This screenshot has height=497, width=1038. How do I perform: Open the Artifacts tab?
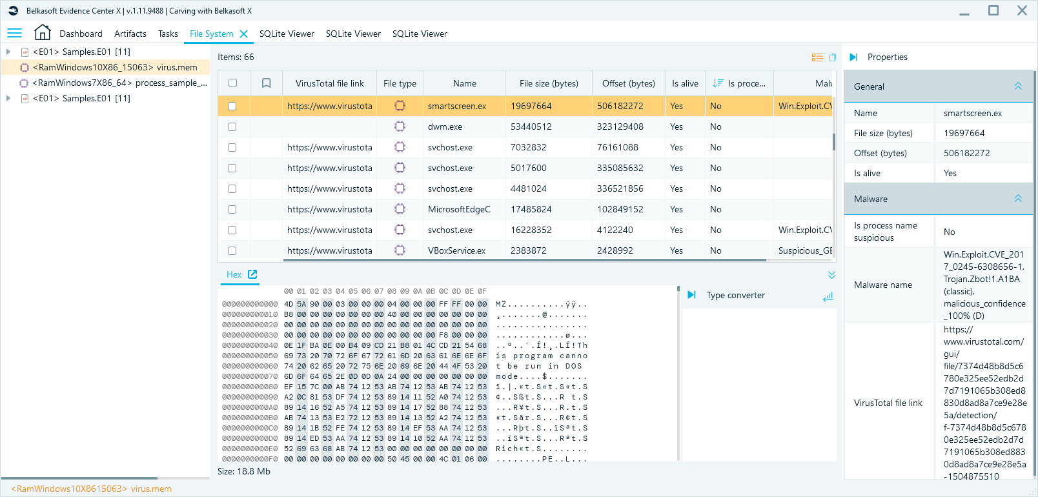(x=130, y=34)
